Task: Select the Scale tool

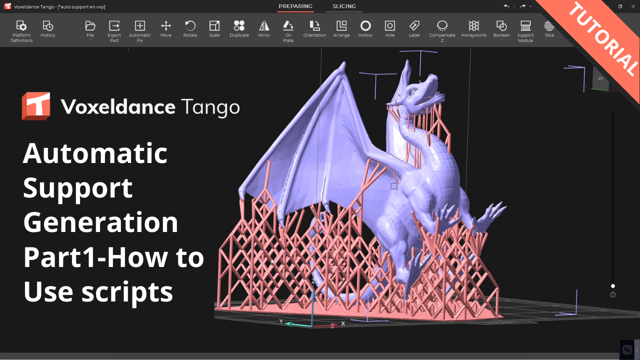Action: pos(214,29)
